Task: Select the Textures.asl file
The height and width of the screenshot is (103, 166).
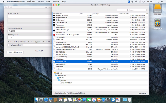Action: 100,25
